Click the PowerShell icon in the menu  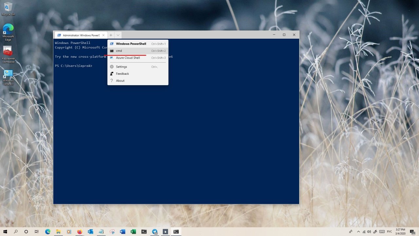point(112,44)
